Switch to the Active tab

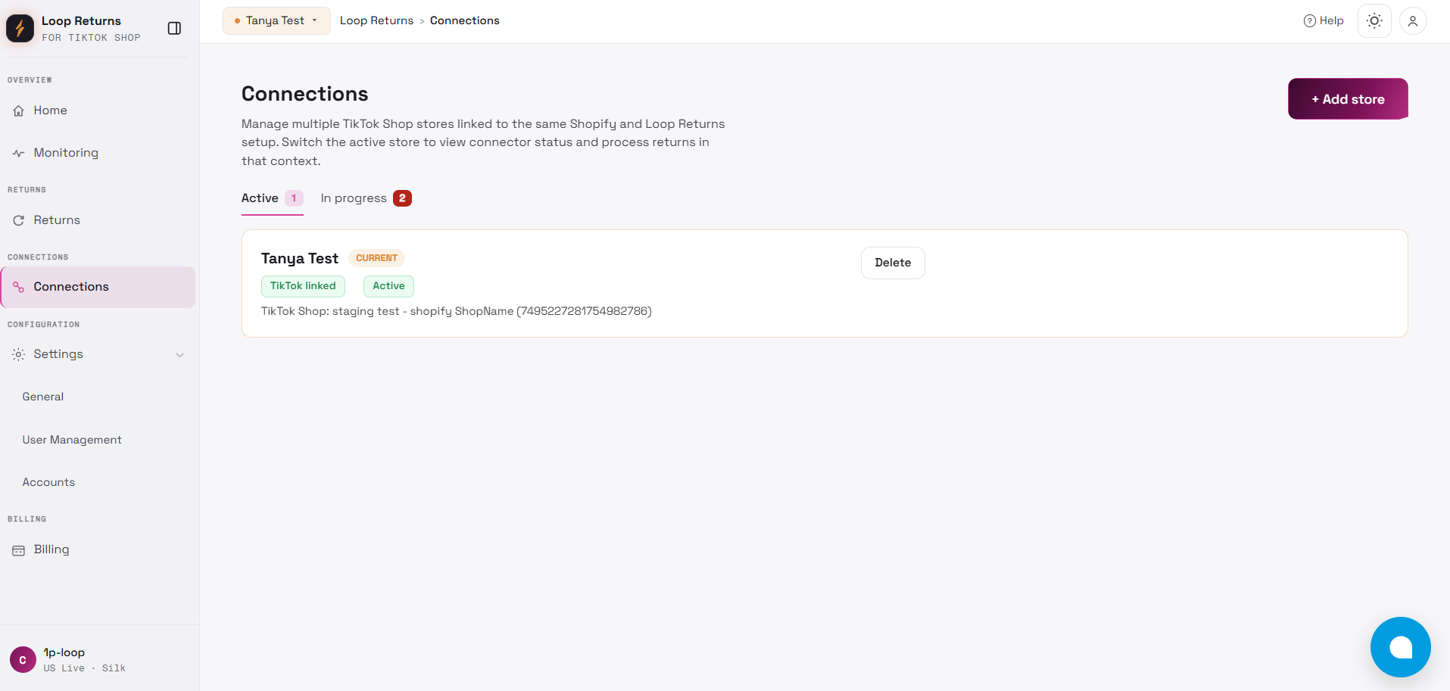(273, 198)
